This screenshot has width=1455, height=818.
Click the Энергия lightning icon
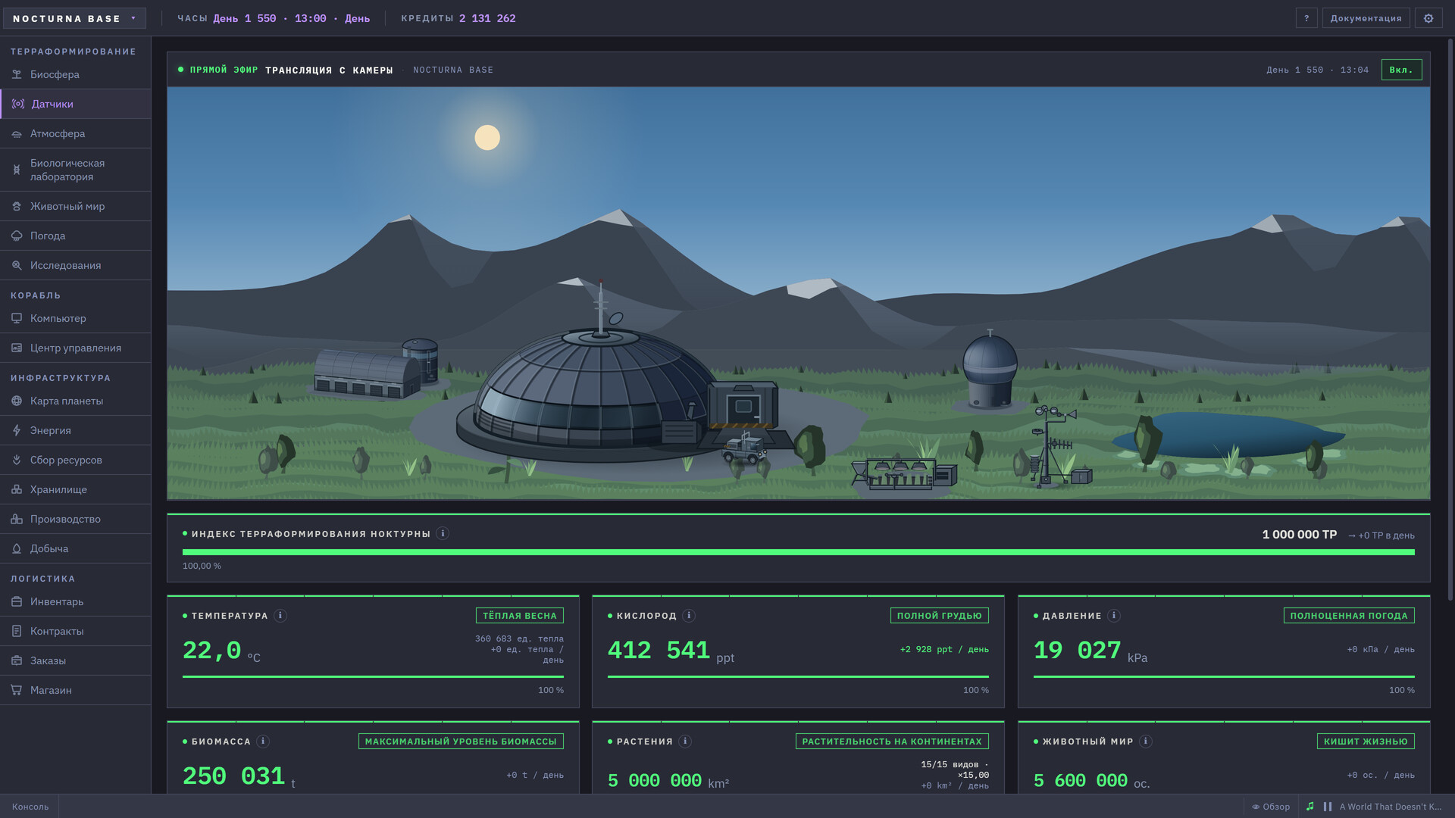point(17,430)
